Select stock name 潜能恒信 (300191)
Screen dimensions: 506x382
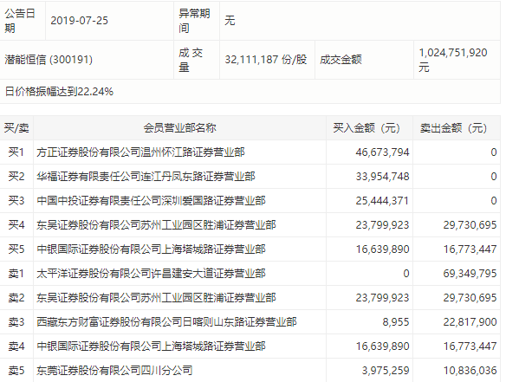coord(49,60)
